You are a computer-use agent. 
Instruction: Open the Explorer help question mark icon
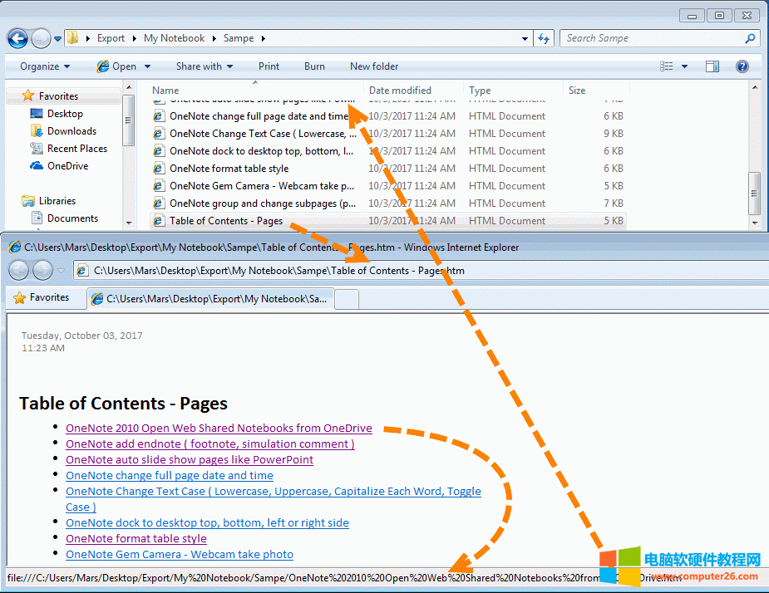pyautogui.click(x=742, y=66)
